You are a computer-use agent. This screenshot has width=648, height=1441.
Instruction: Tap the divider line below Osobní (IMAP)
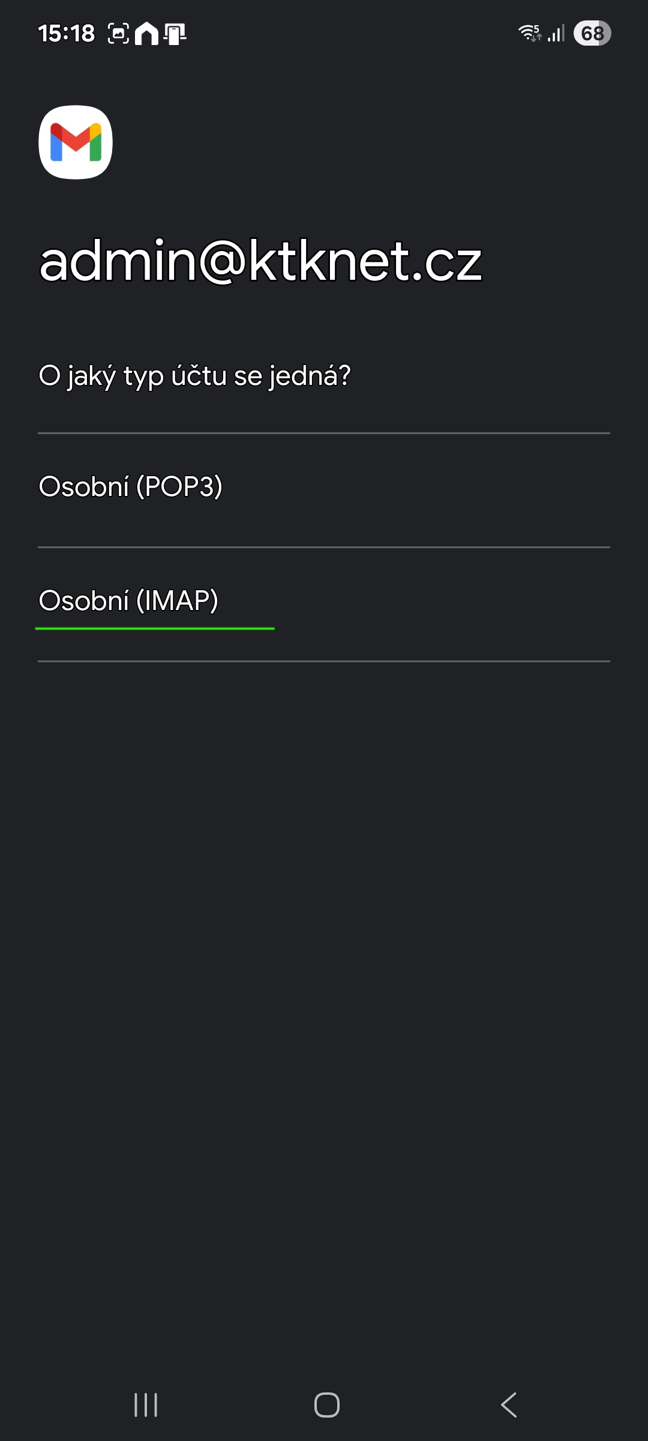(324, 661)
